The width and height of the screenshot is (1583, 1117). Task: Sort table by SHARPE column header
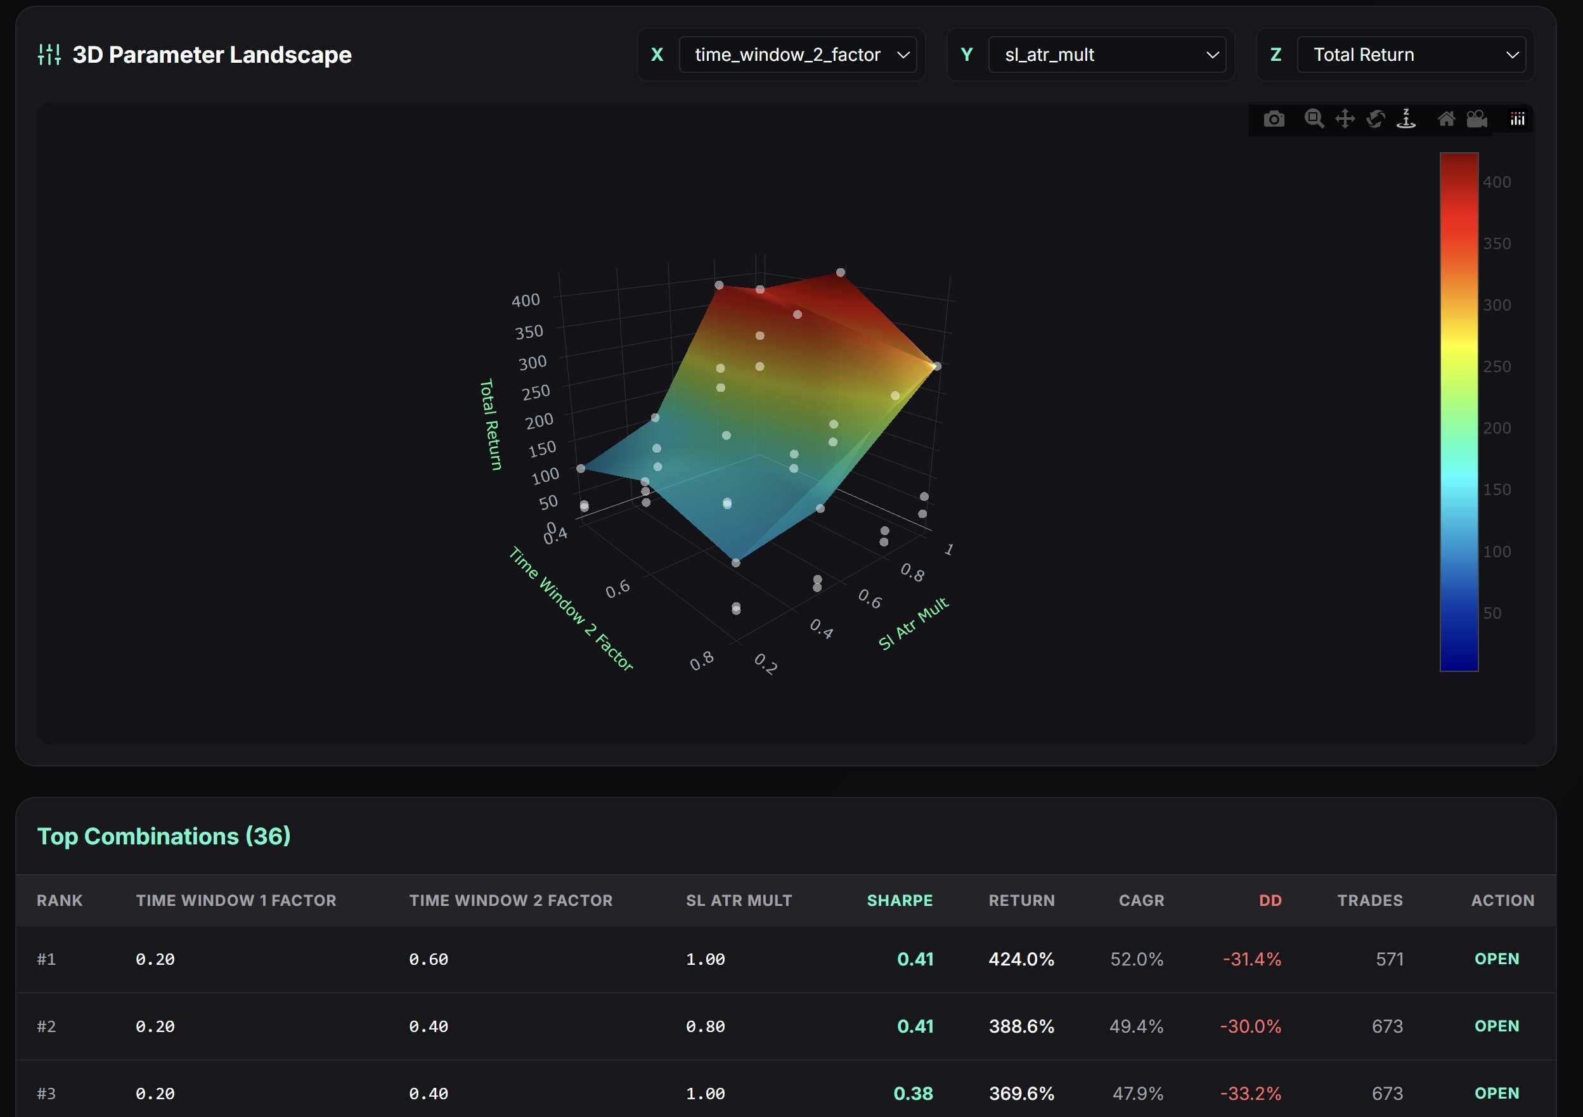click(x=899, y=900)
